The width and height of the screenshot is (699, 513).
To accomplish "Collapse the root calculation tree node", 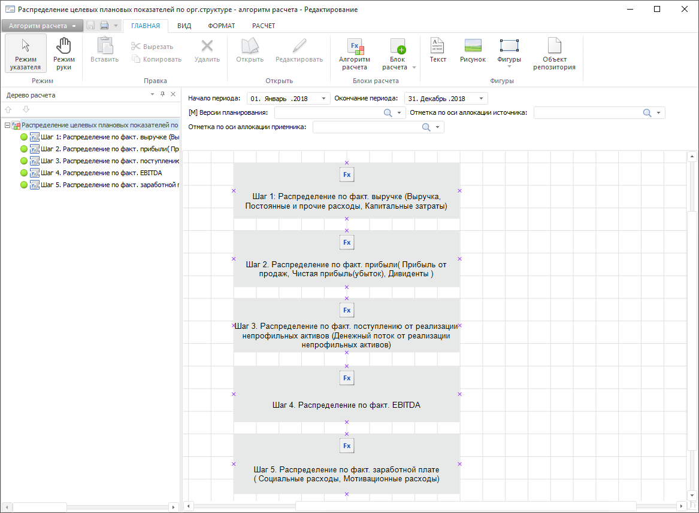I will pos(7,126).
